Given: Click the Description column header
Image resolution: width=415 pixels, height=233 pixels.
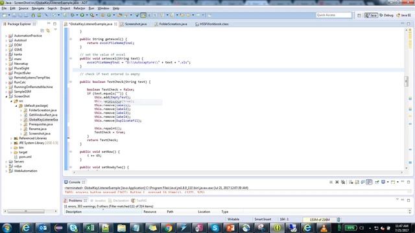Looking at the screenshot, I should pyautogui.click(x=103, y=212).
